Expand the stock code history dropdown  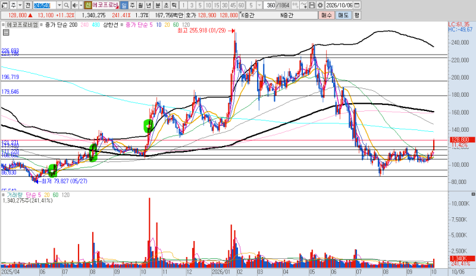(x=59, y=5)
